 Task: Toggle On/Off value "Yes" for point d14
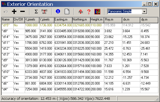(x=16, y=37)
